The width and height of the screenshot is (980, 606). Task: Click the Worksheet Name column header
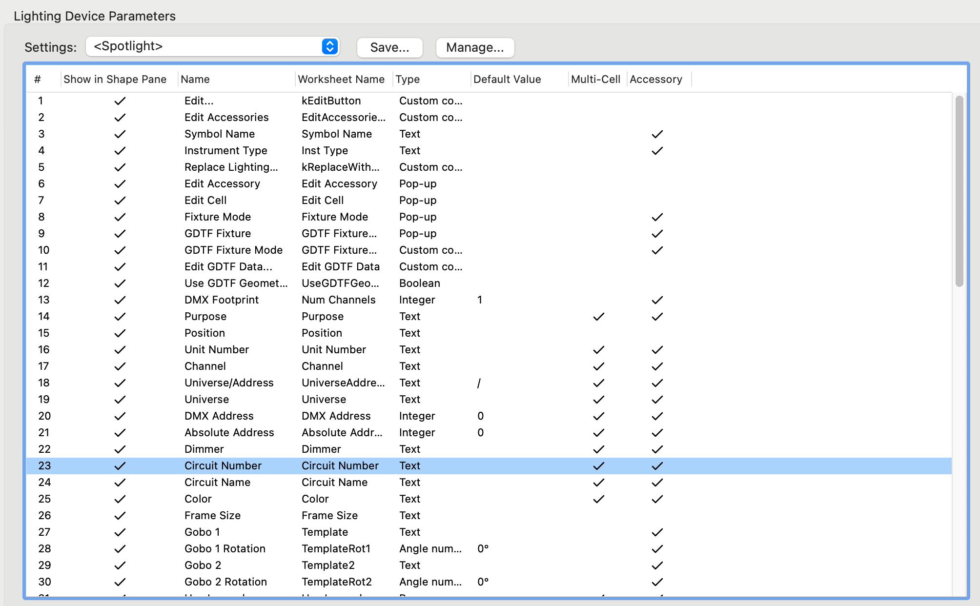coord(342,79)
